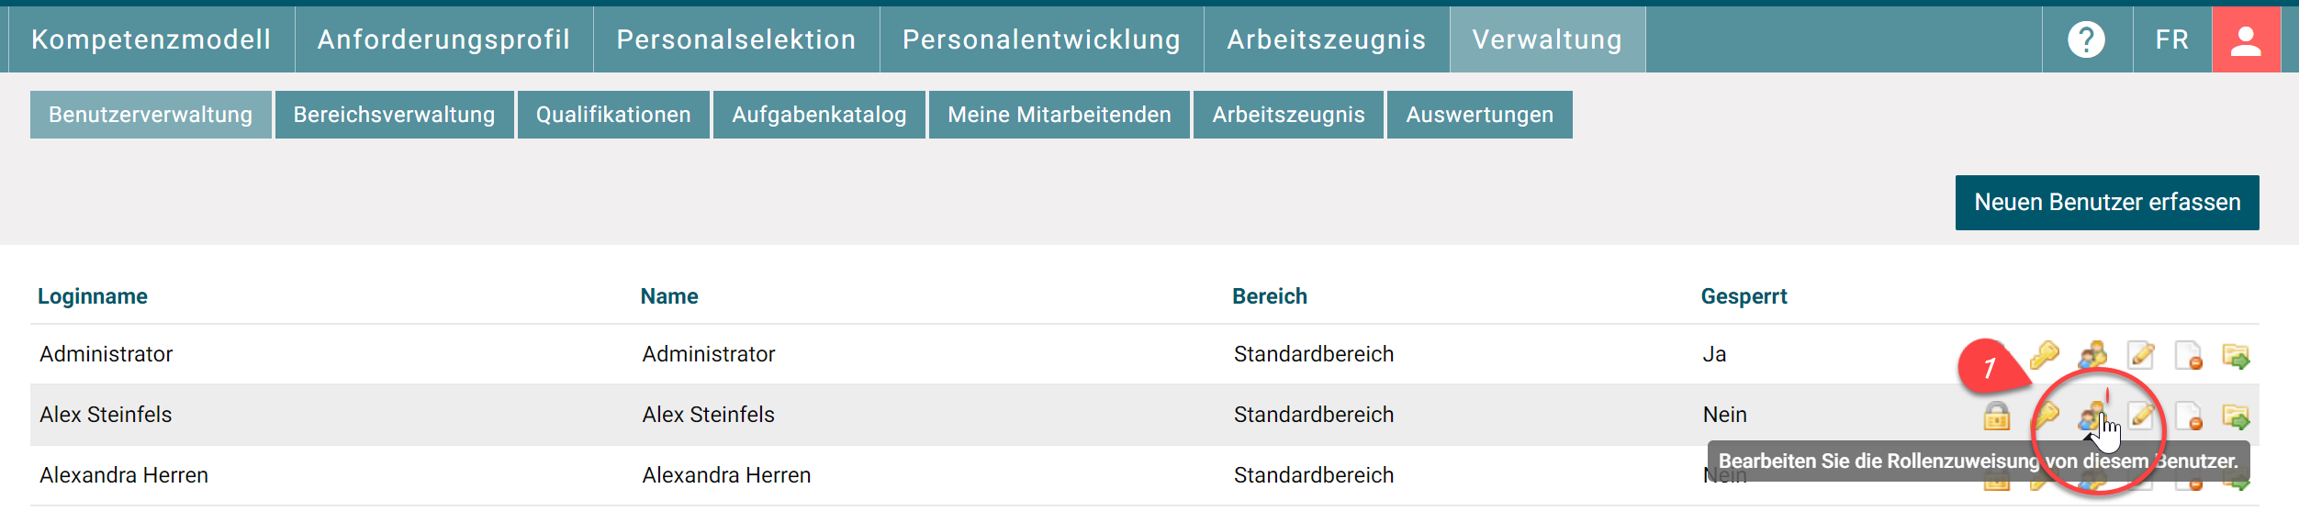The height and width of the screenshot is (511, 2299).
Task: Open the help question mark icon
Action: [2086, 39]
